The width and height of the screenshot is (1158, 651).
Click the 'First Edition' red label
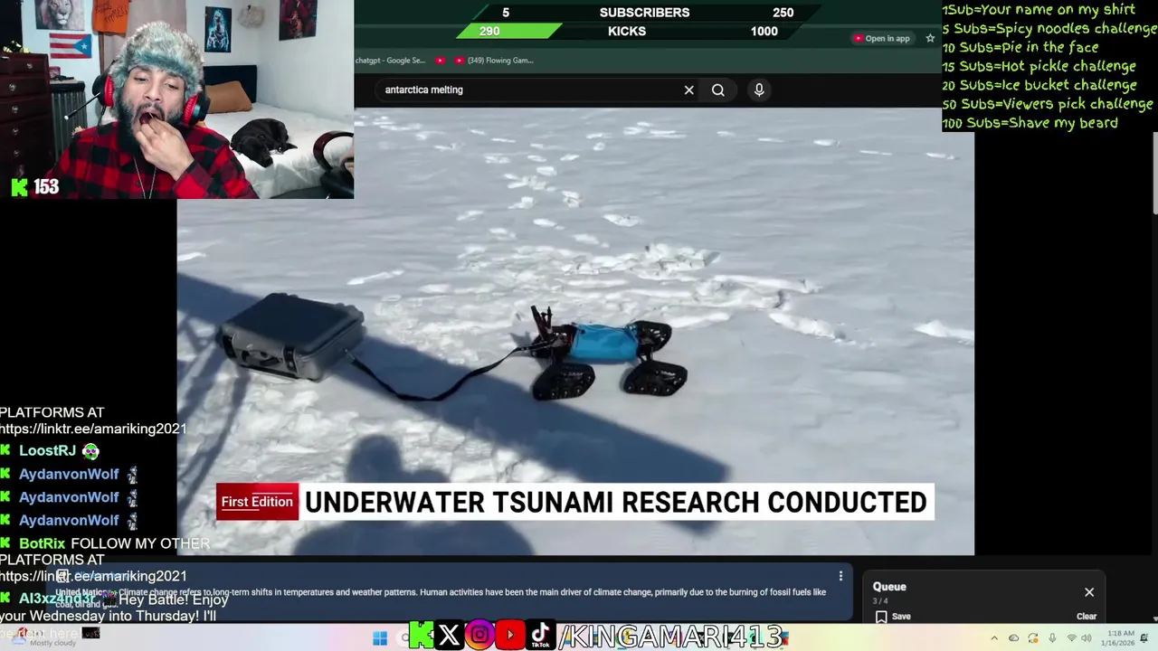point(257,502)
